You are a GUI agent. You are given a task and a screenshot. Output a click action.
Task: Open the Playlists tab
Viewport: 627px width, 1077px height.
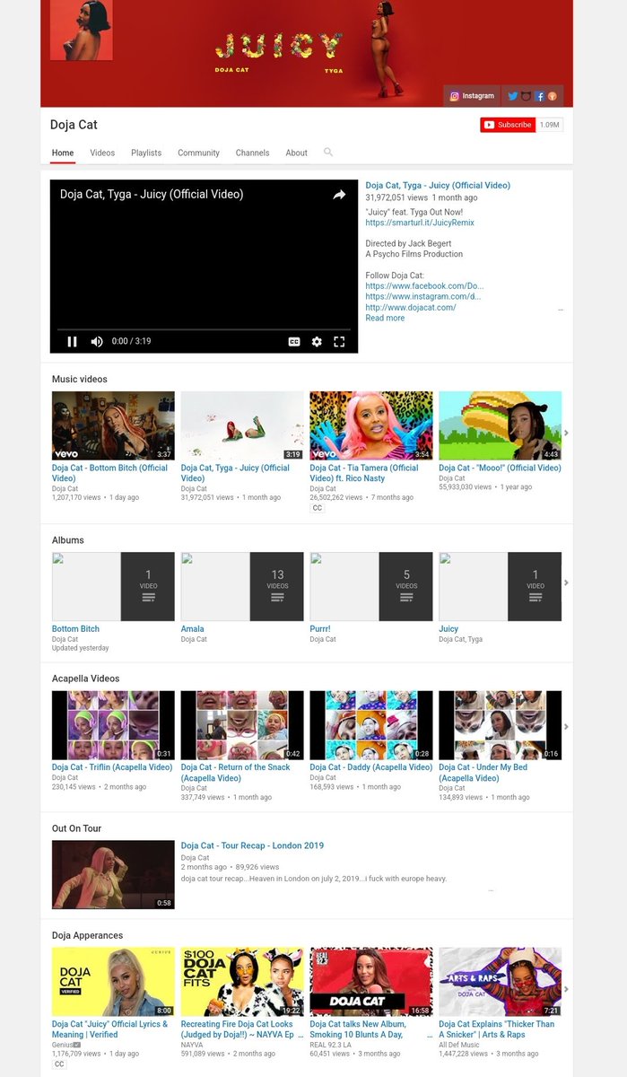[146, 153]
